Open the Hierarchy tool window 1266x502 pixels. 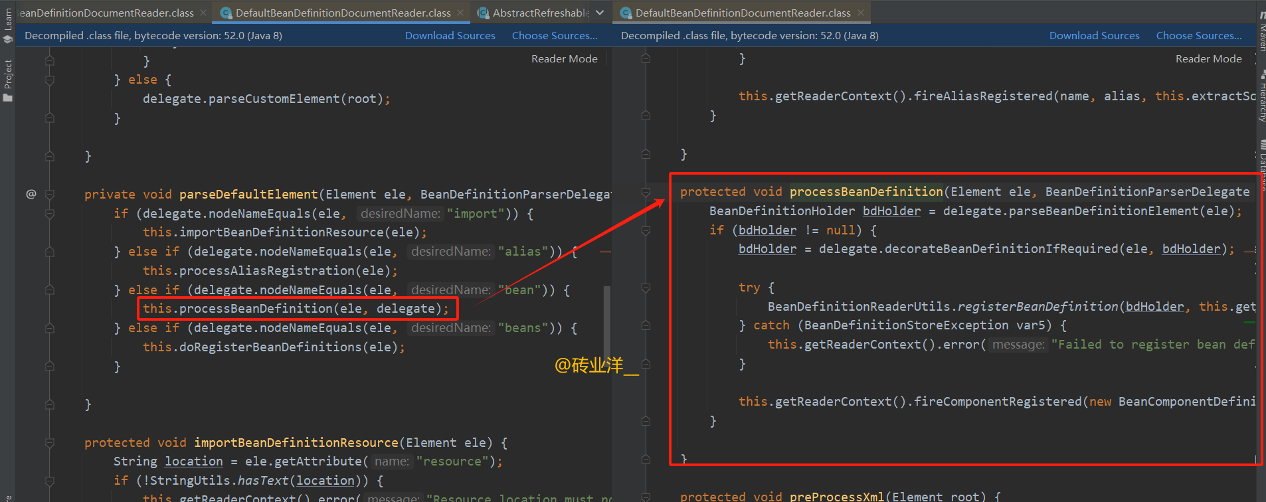click(x=1261, y=96)
